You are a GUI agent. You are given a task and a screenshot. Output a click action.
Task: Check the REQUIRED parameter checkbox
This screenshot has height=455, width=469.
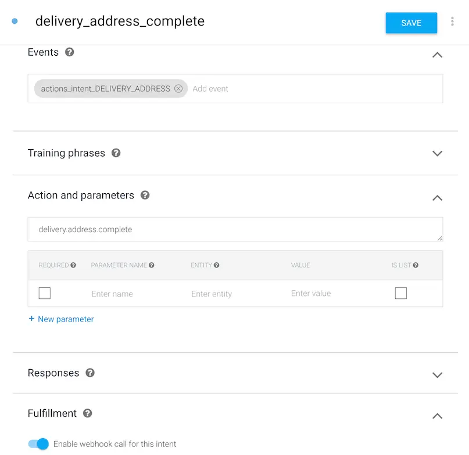(45, 293)
